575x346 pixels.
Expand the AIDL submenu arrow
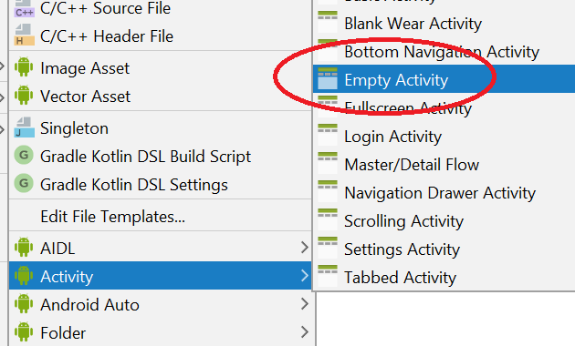[x=304, y=248]
